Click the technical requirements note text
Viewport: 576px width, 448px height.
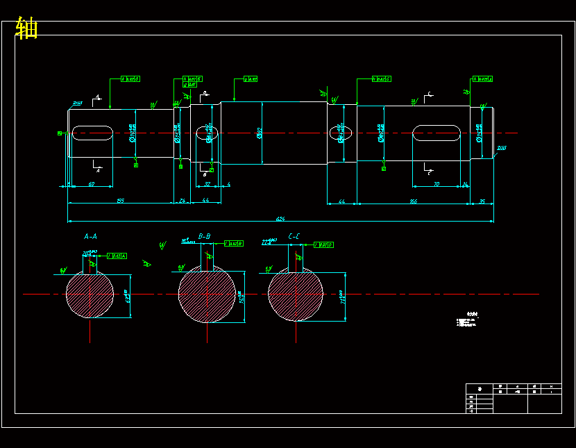467,320
